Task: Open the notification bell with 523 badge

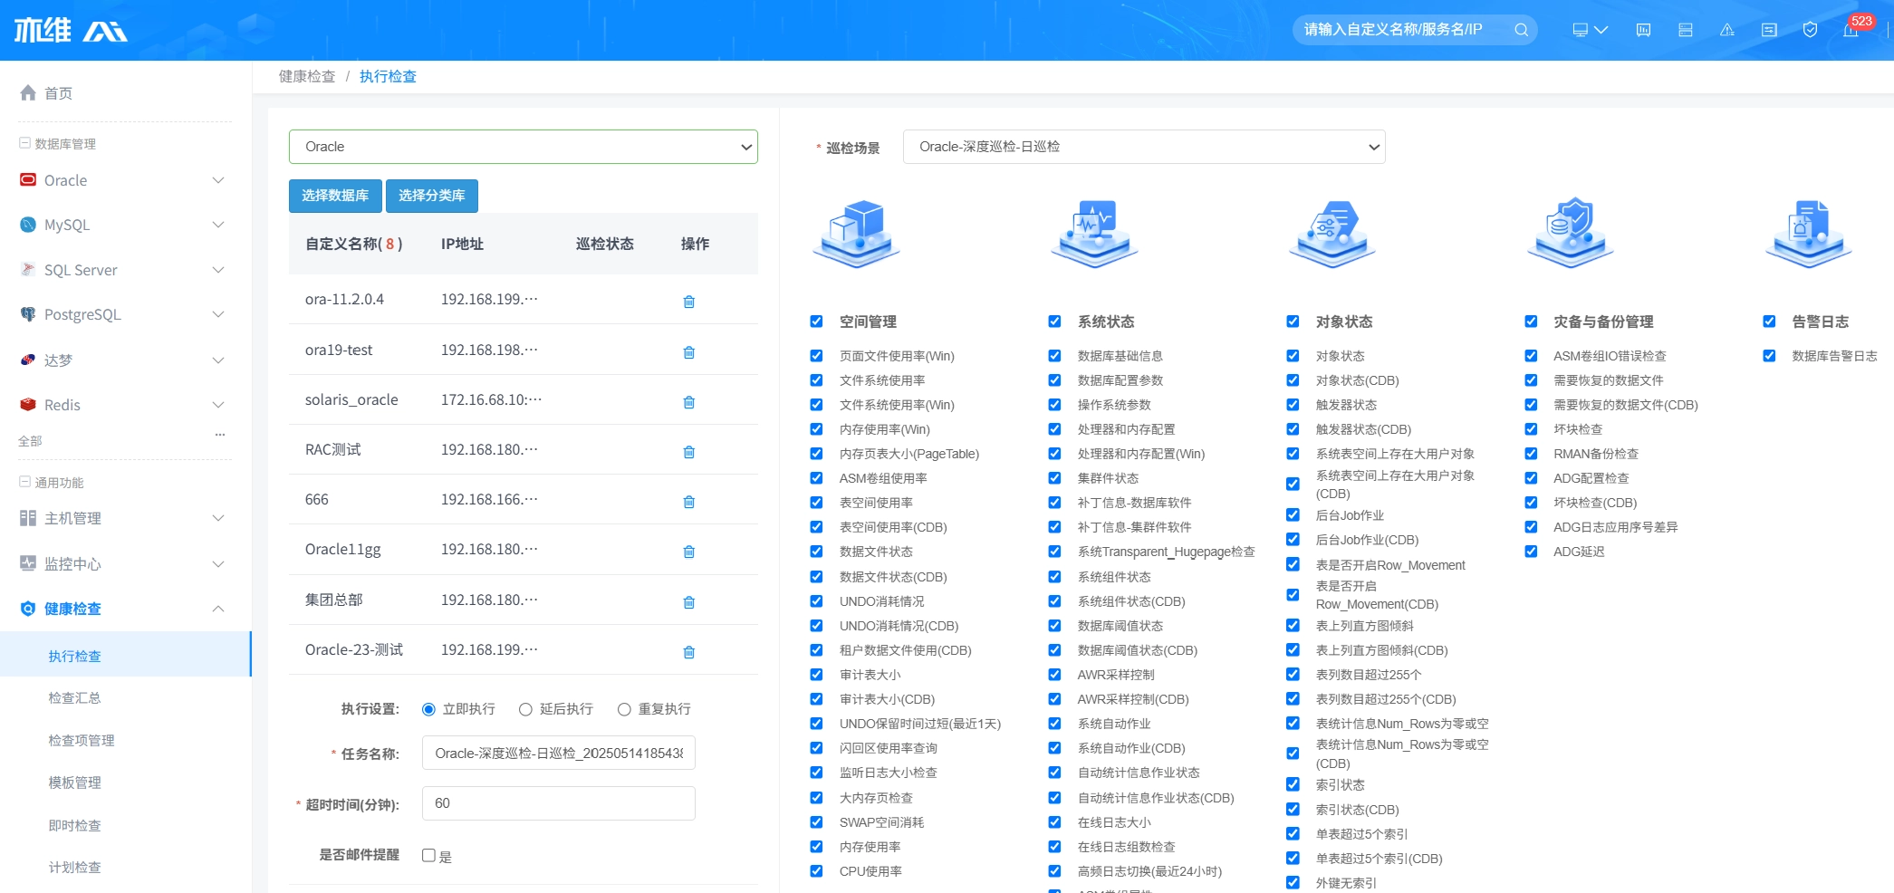Action: tap(1851, 30)
